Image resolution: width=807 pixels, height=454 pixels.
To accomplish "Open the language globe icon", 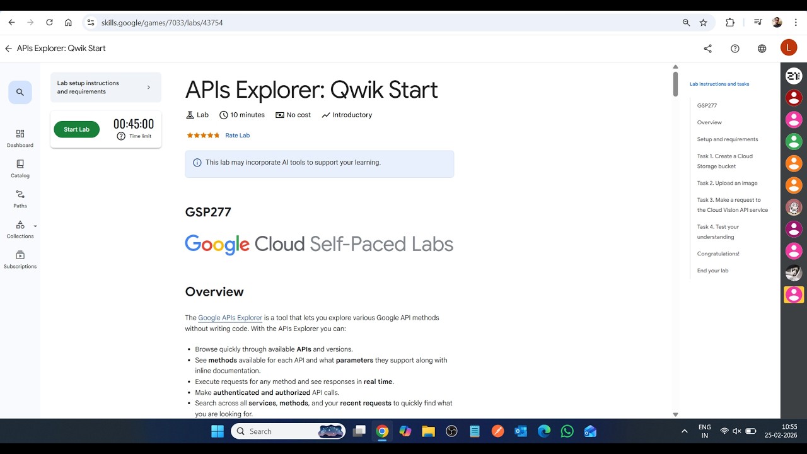I will (762, 49).
